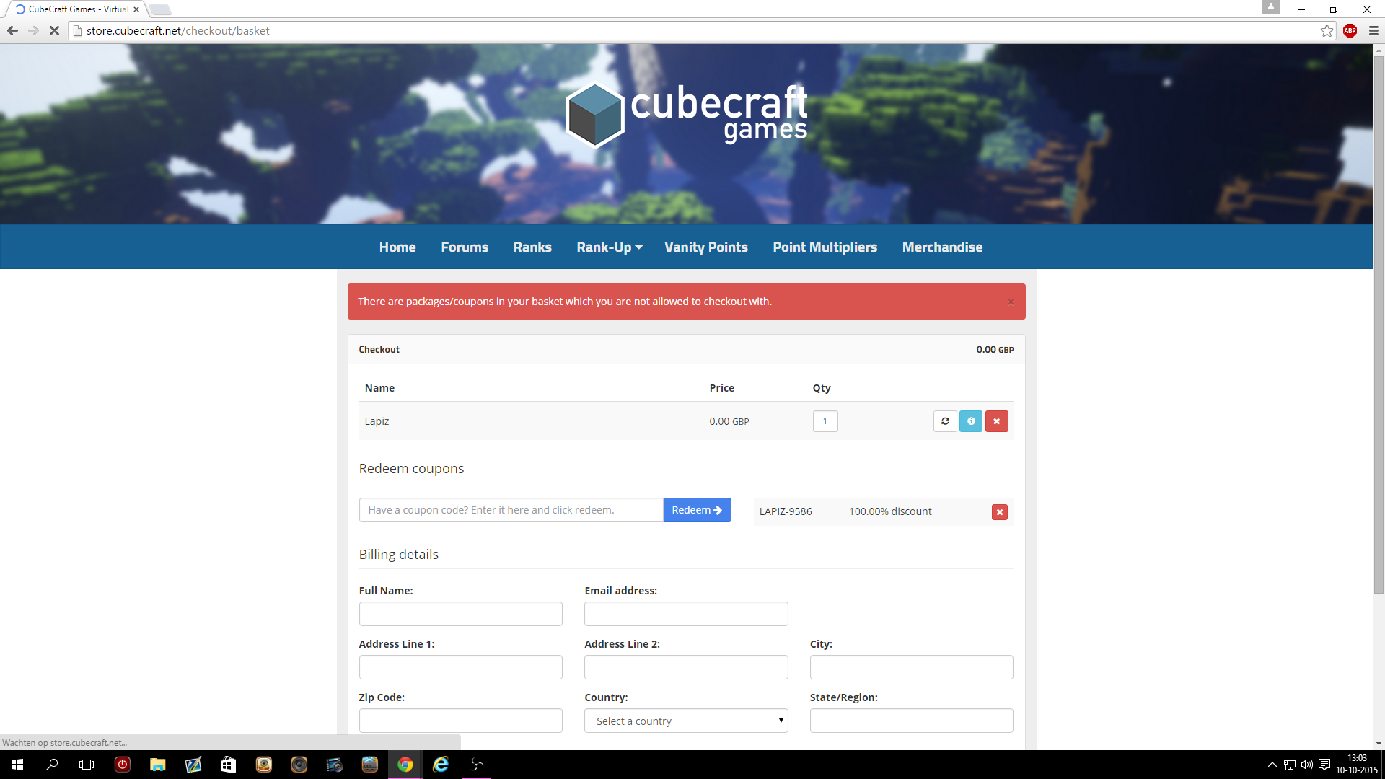Screen dimensions: 1385x779
Task: Click the browser back arrow
Action: (12, 30)
